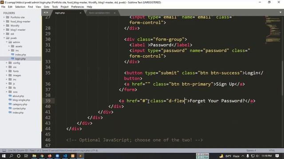Open about.php in the sidebar

(18, 96)
